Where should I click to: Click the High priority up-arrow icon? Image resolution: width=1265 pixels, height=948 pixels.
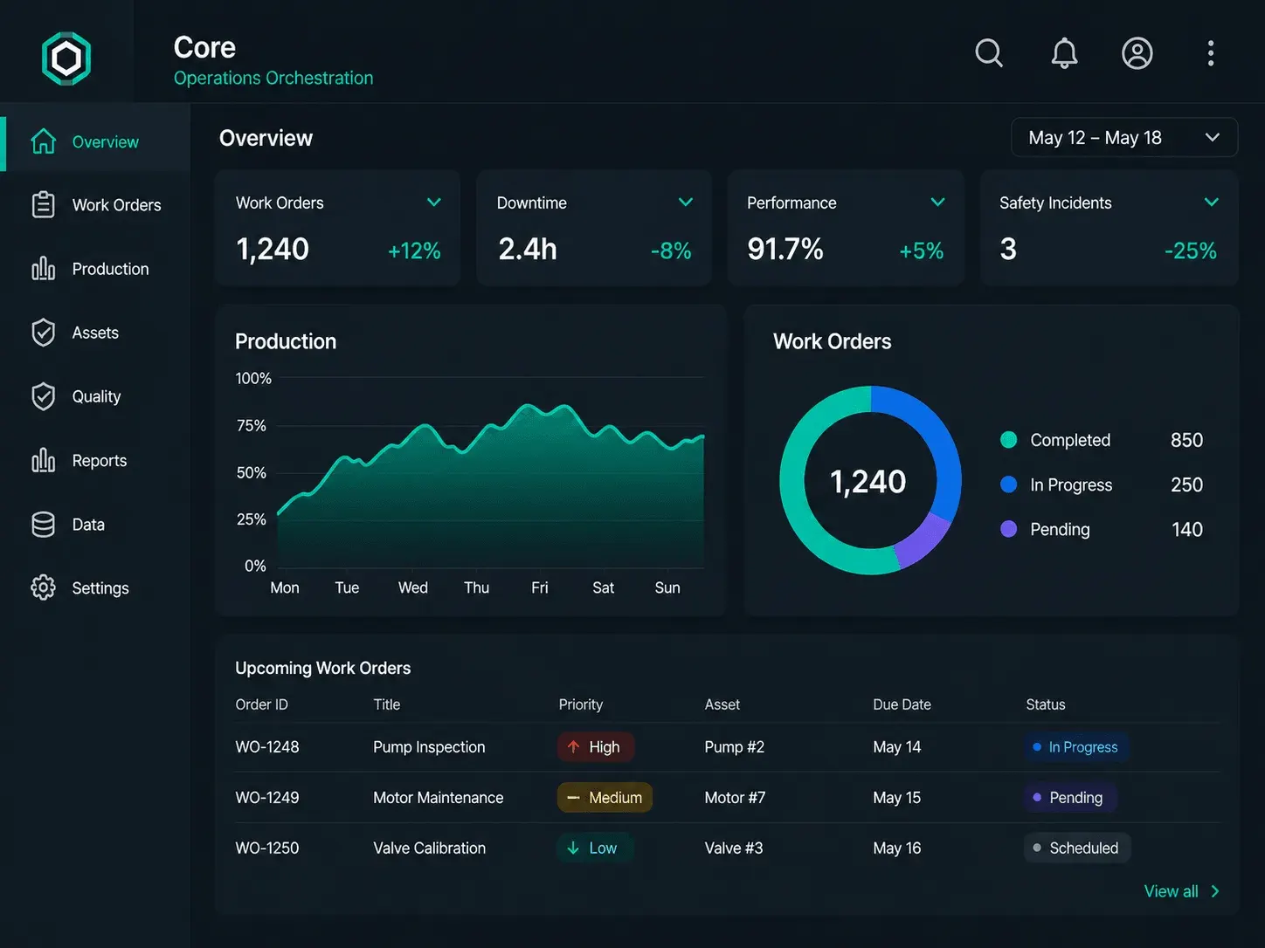click(x=573, y=746)
